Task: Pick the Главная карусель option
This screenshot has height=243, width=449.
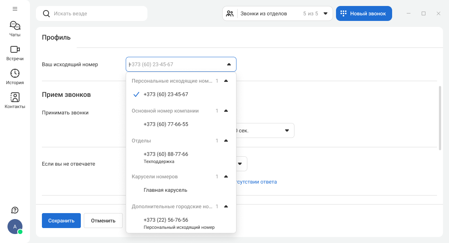Action: point(165,190)
